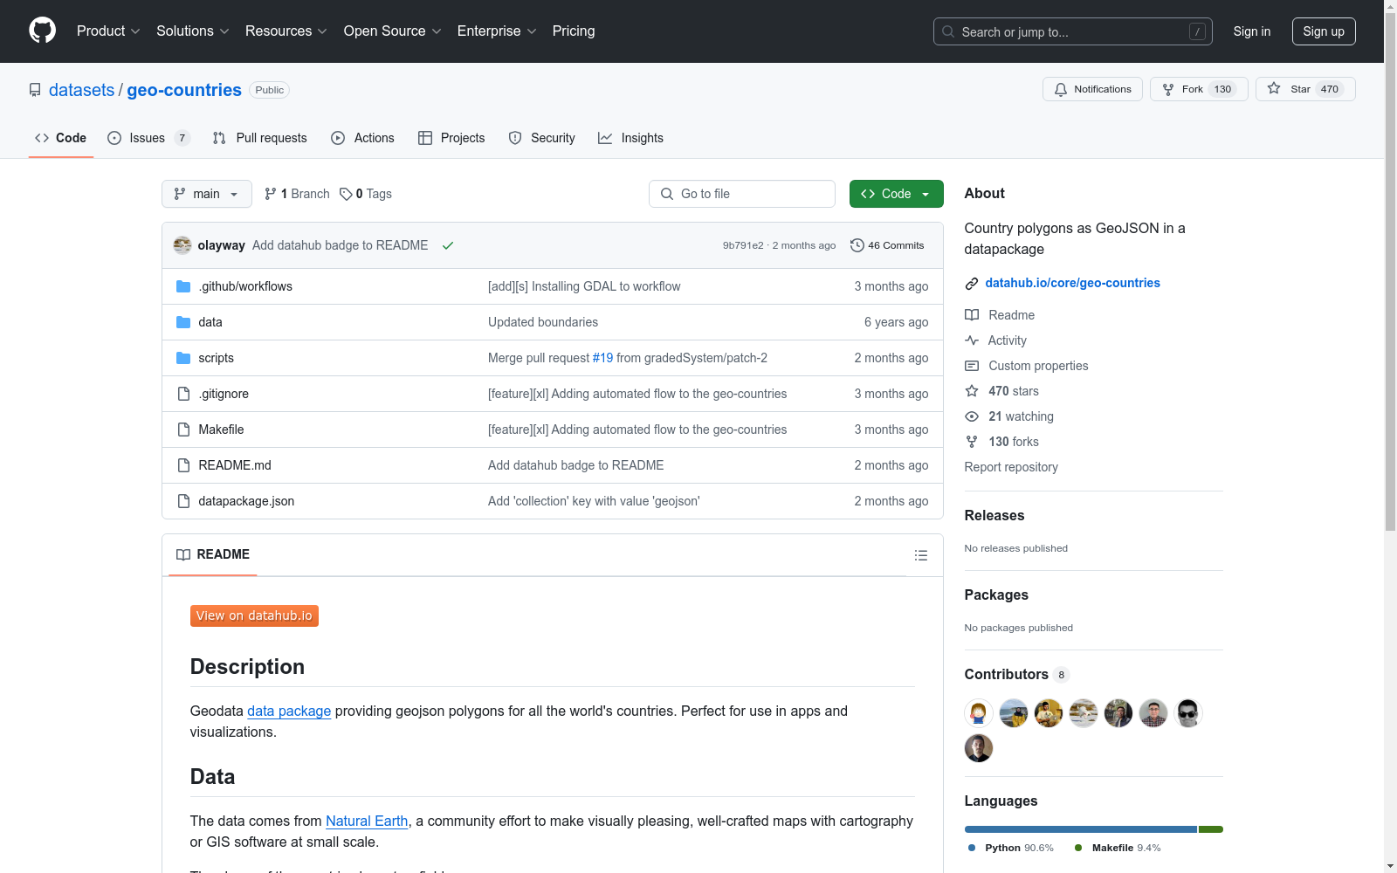Click the star icon beside 470 stars
The height and width of the screenshot is (873, 1397).
[972, 391]
